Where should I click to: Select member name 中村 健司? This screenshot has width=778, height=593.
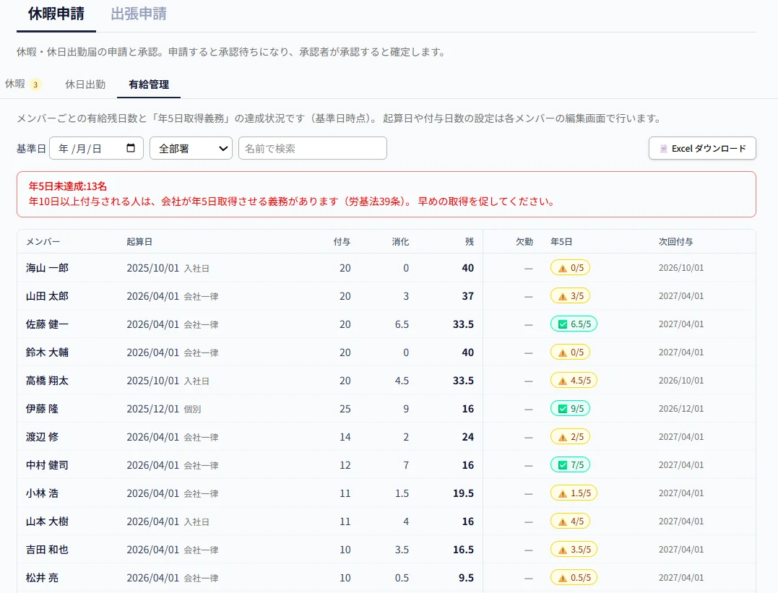[47, 465]
